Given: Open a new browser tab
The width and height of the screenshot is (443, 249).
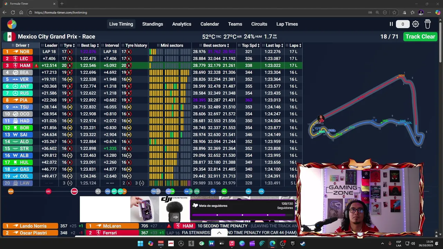Looking at the screenshot, I should tap(62, 4).
